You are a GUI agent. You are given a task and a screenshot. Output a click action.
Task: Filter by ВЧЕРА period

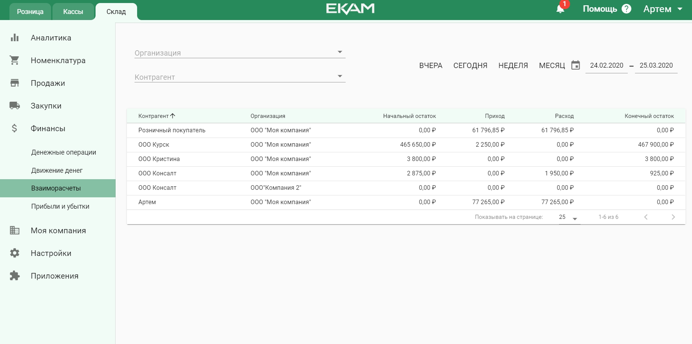click(431, 65)
